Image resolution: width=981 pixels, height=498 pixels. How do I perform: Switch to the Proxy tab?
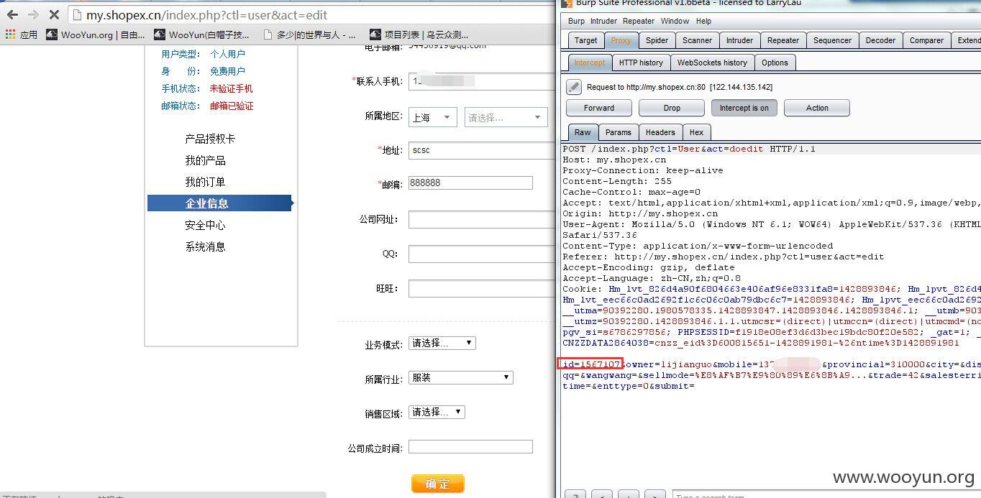(621, 40)
